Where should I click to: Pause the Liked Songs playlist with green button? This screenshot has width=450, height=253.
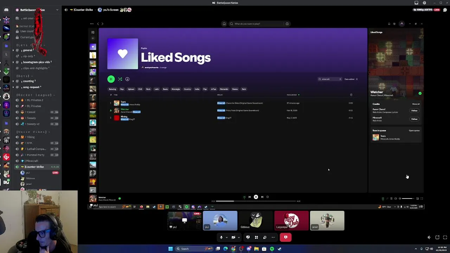[x=111, y=79]
